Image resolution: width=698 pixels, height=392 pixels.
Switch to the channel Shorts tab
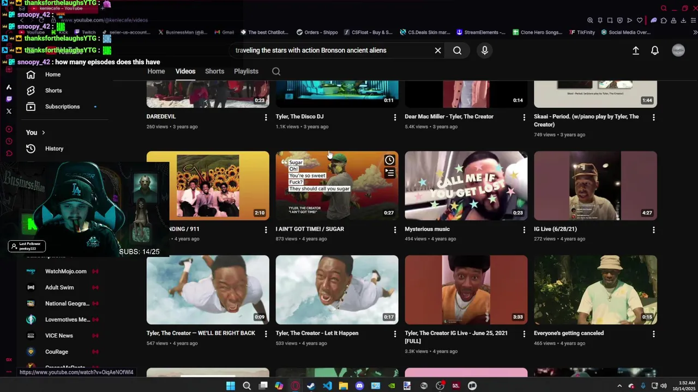point(214,71)
